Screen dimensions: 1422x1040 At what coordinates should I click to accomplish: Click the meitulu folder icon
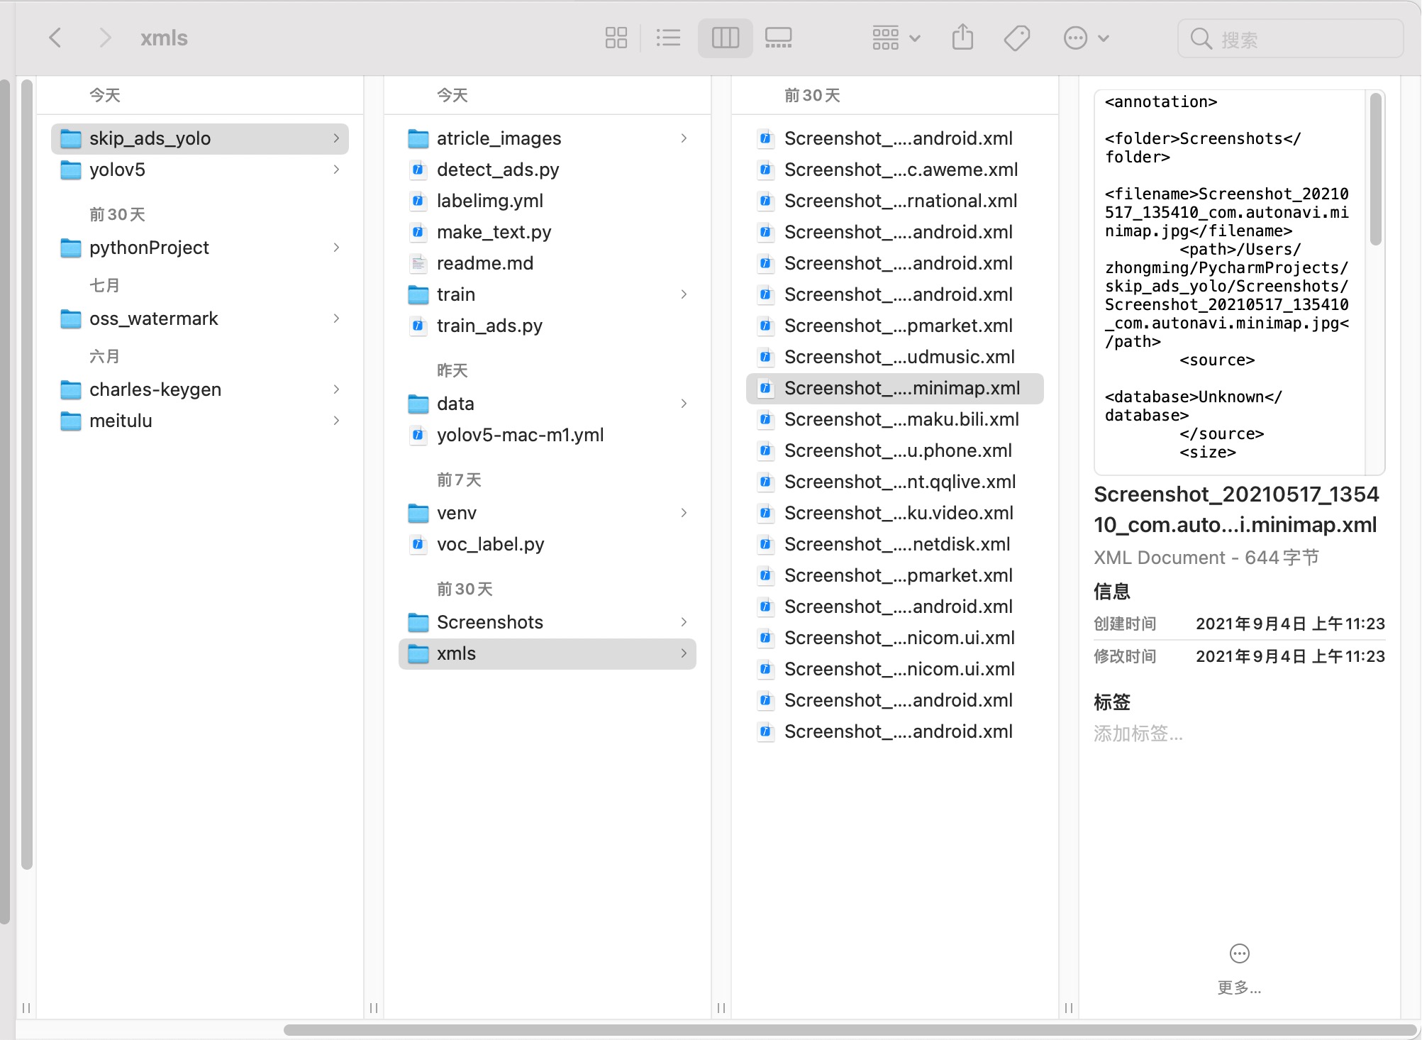(71, 421)
